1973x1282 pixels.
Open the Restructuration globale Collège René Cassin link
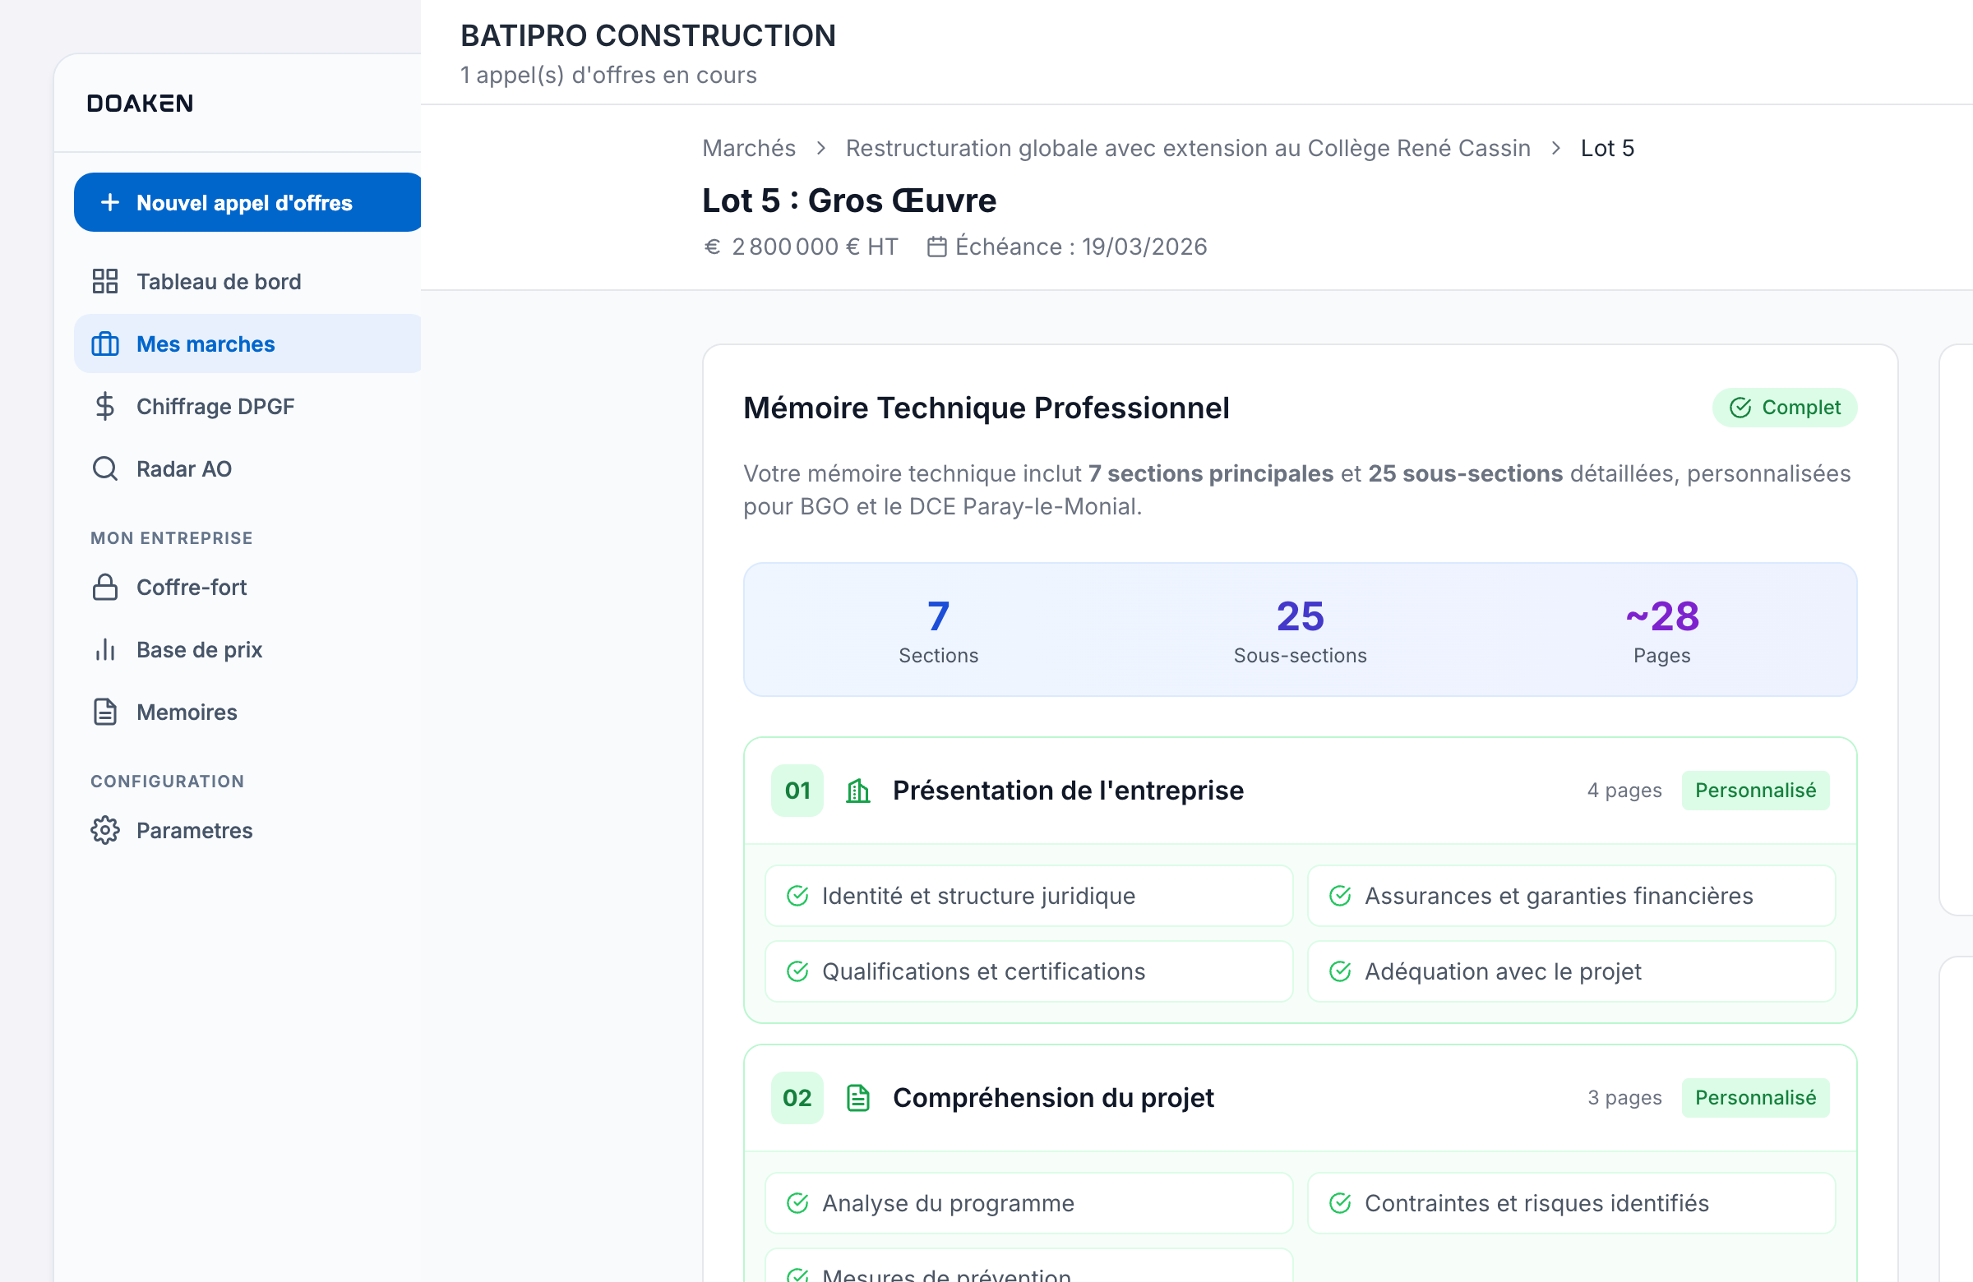(x=1187, y=147)
